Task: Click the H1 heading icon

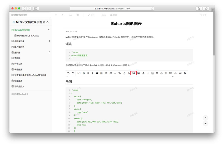Action: (79, 73)
